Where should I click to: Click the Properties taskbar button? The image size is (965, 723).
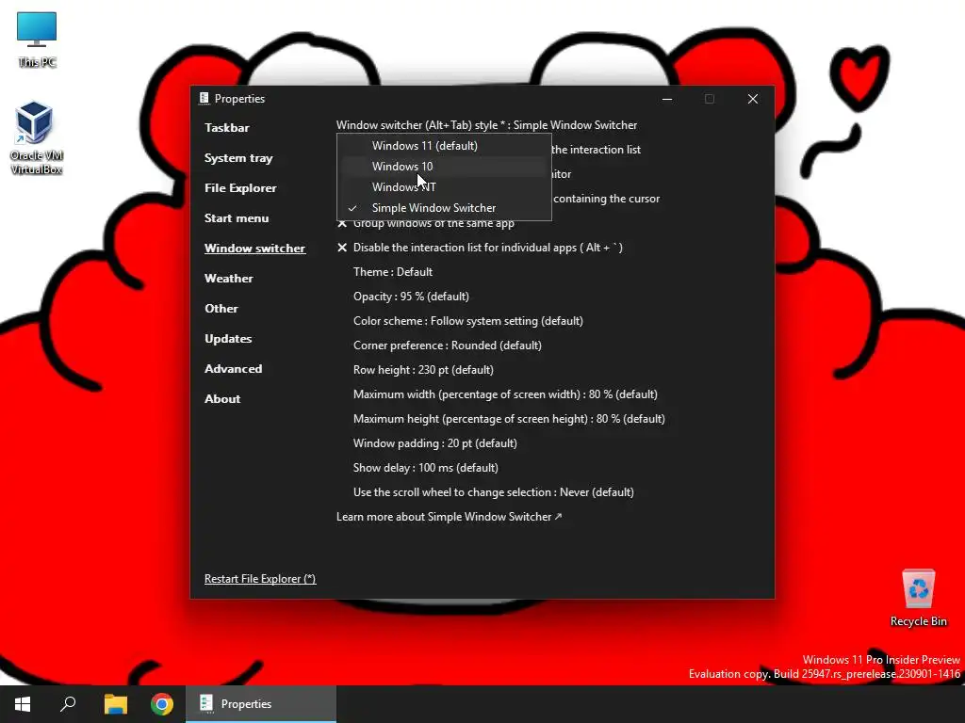coord(261,704)
